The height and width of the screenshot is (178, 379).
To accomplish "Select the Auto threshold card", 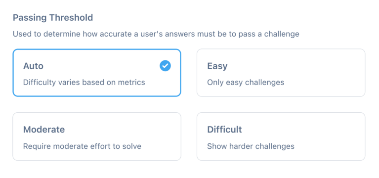I will 97,73.
